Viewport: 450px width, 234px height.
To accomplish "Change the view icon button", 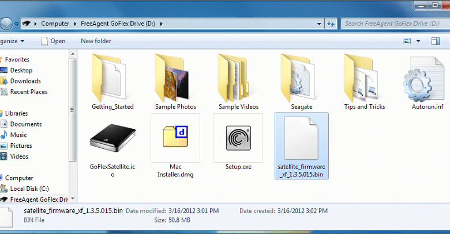I will [x=407, y=41].
